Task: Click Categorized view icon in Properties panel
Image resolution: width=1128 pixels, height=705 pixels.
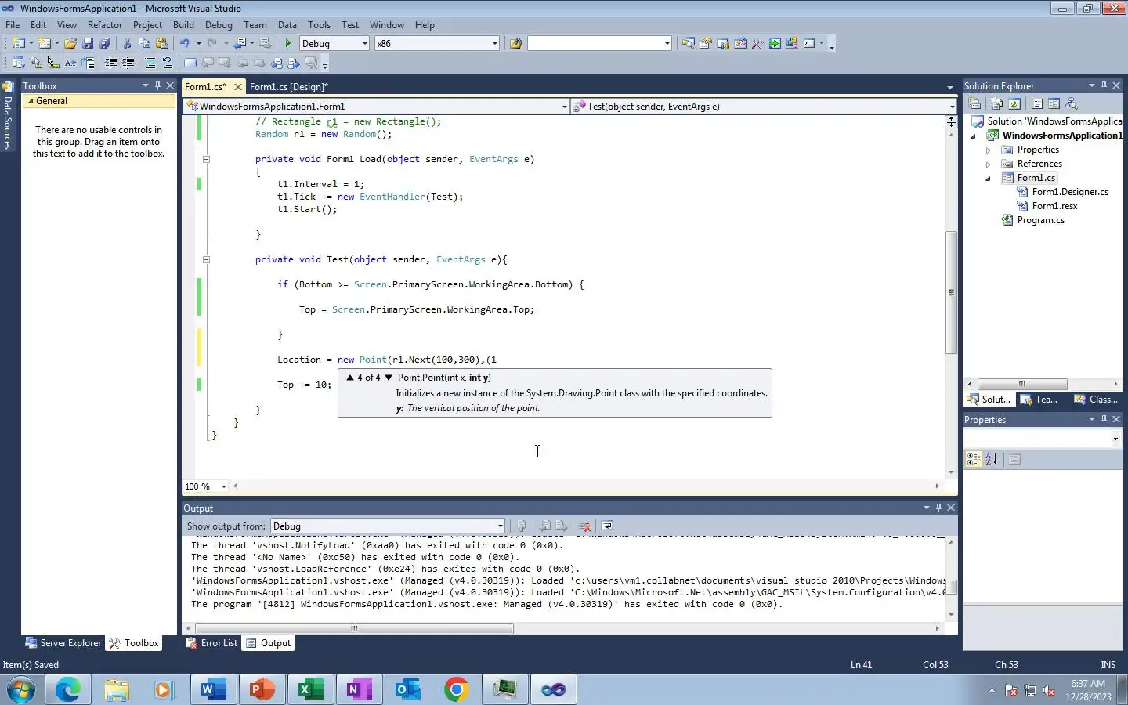Action: [x=974, y=460]
